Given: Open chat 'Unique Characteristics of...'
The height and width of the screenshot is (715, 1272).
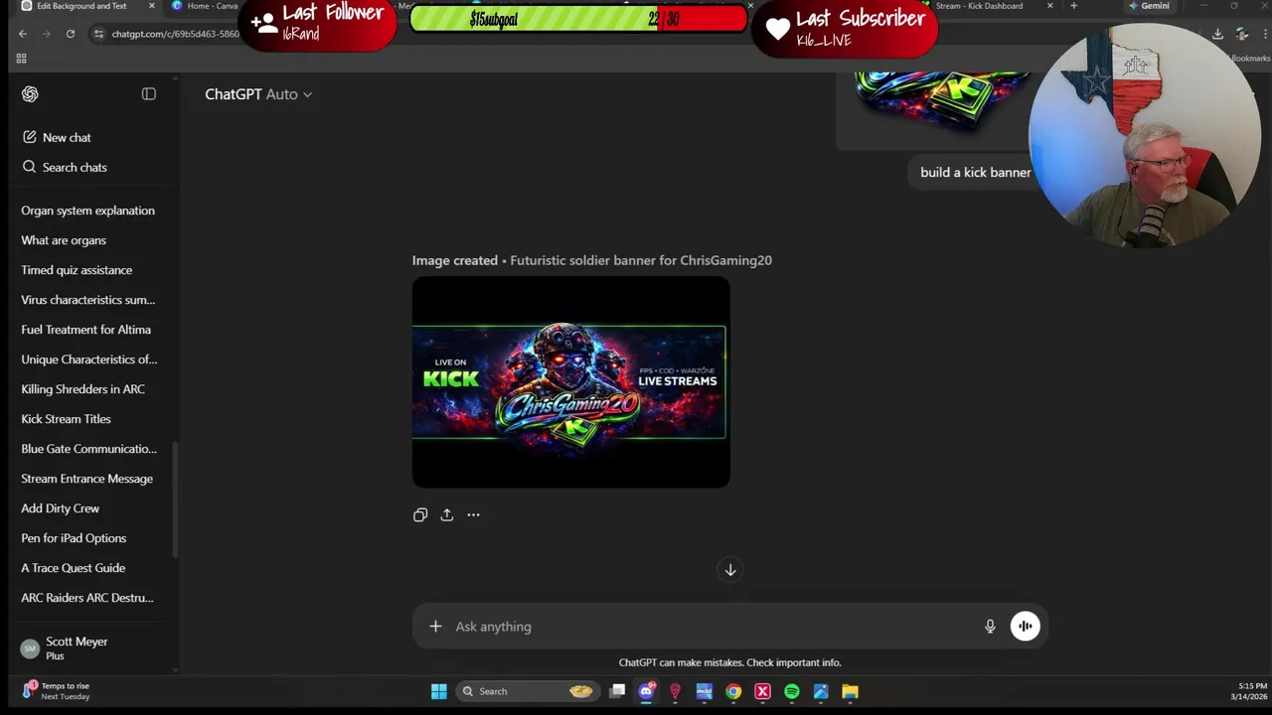Looking at the screenshot, I should click(88, 359).
